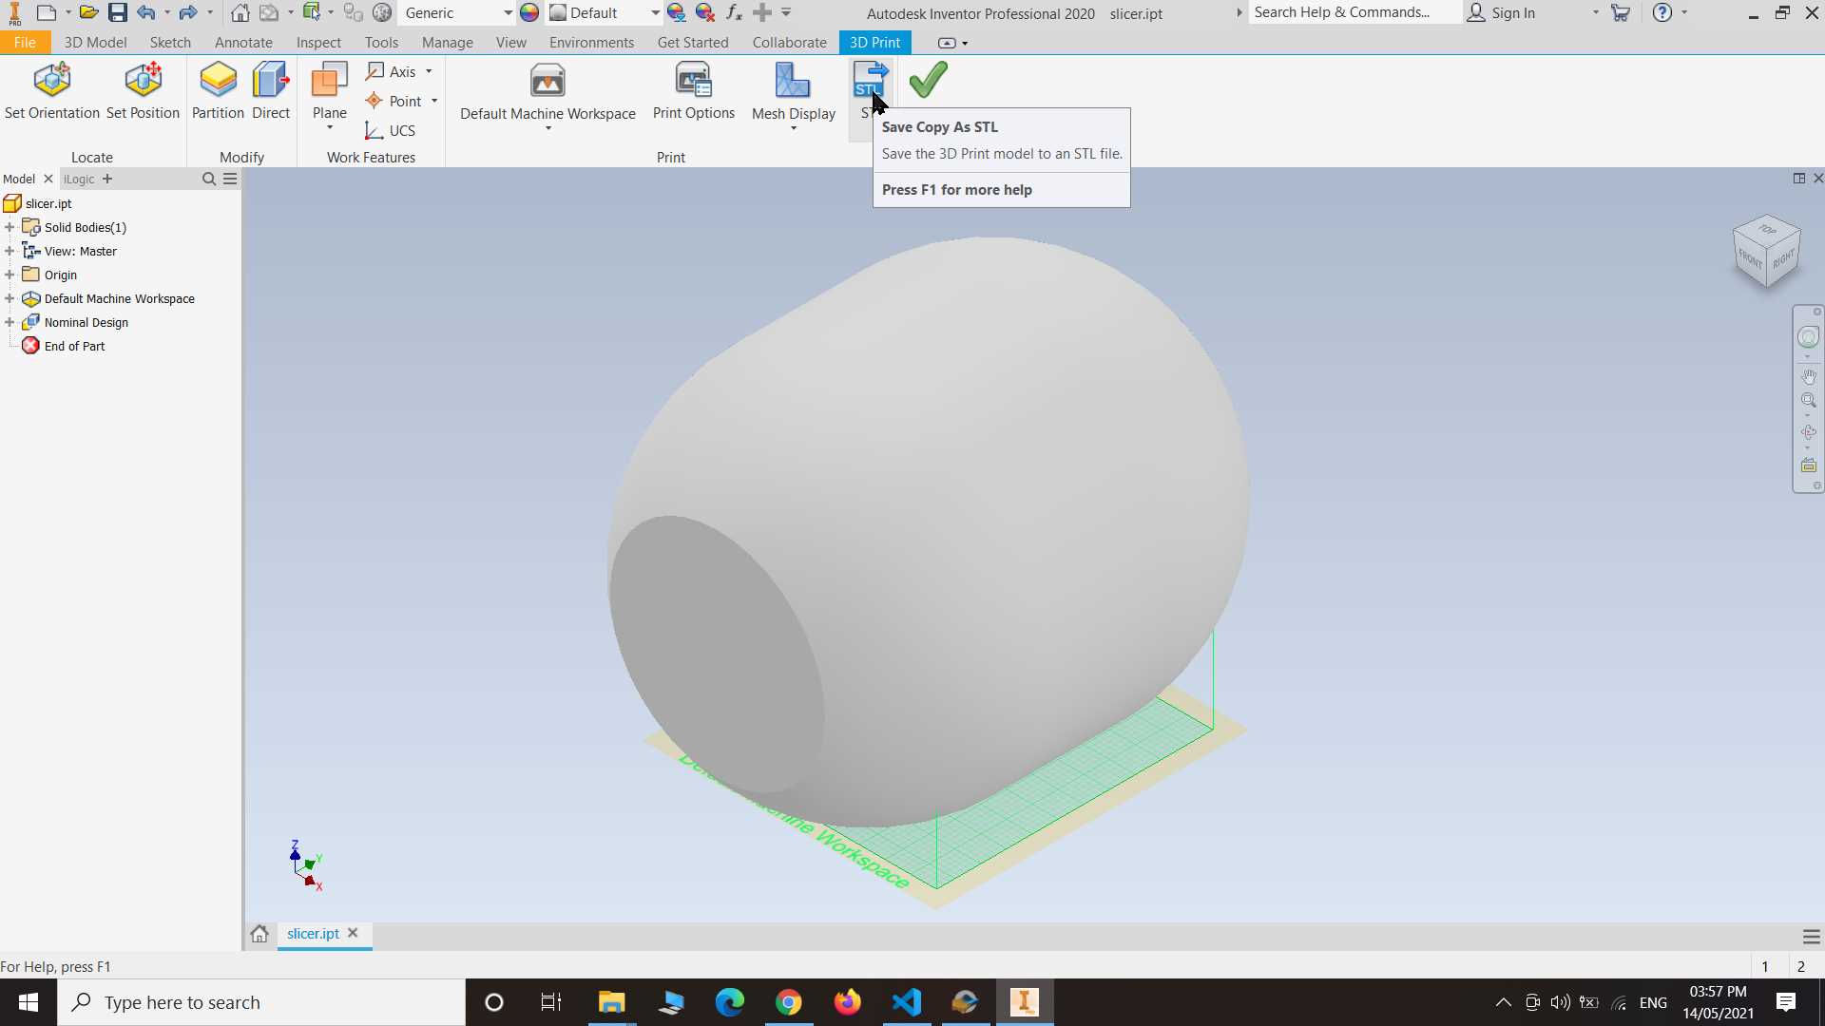The image size is (1825, 1026).
Task: Click the appearance color wheel swatch
Action: [529, 12]
